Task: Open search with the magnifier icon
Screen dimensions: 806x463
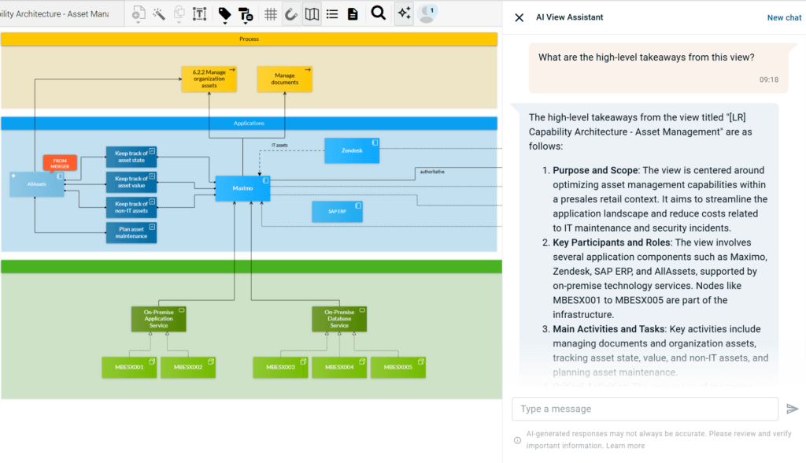Action: click(x=379, y=13)
